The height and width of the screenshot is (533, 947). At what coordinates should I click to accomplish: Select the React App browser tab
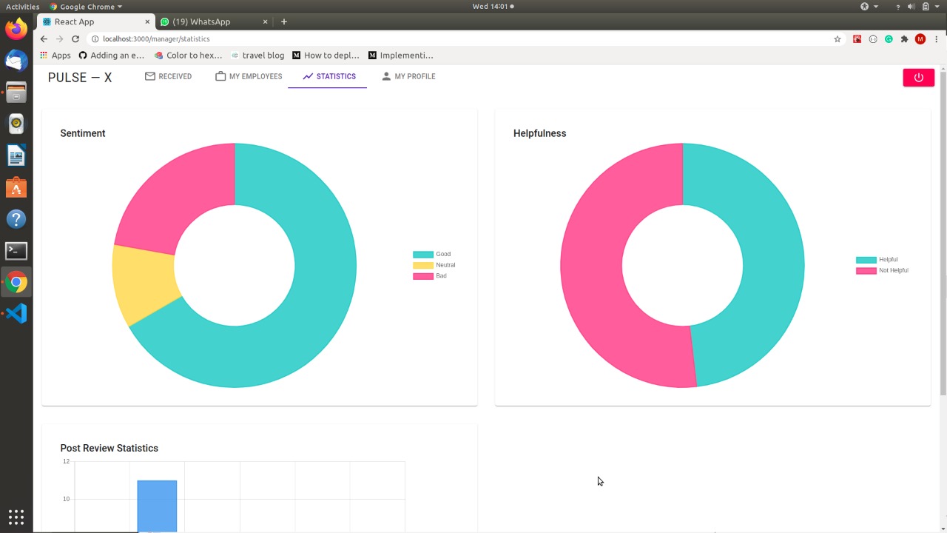point(74,21)
